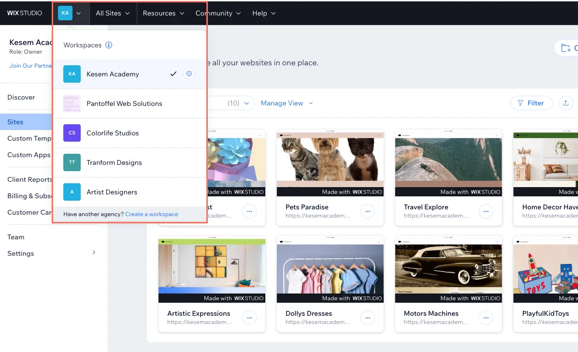The height and width of the screenshot is (352, 578).
Task: Open Kesem Academy workspace settings gear
Action: coord(189,74)
